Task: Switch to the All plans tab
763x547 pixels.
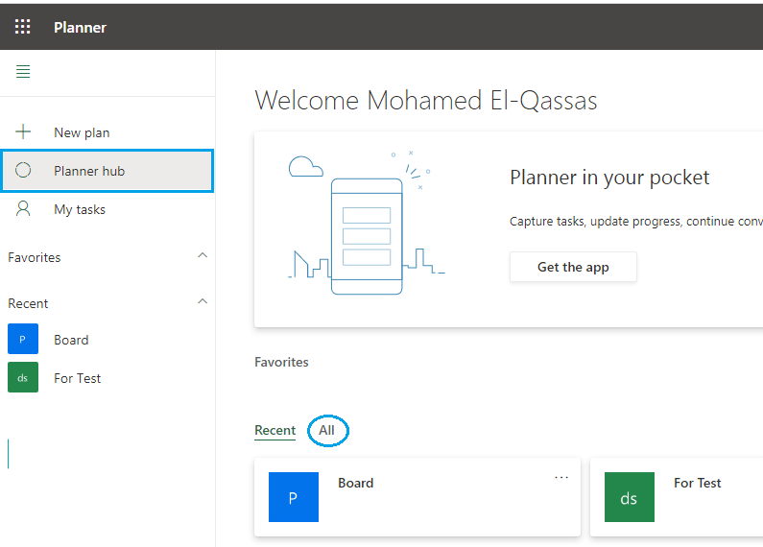Action: point(326,430)
